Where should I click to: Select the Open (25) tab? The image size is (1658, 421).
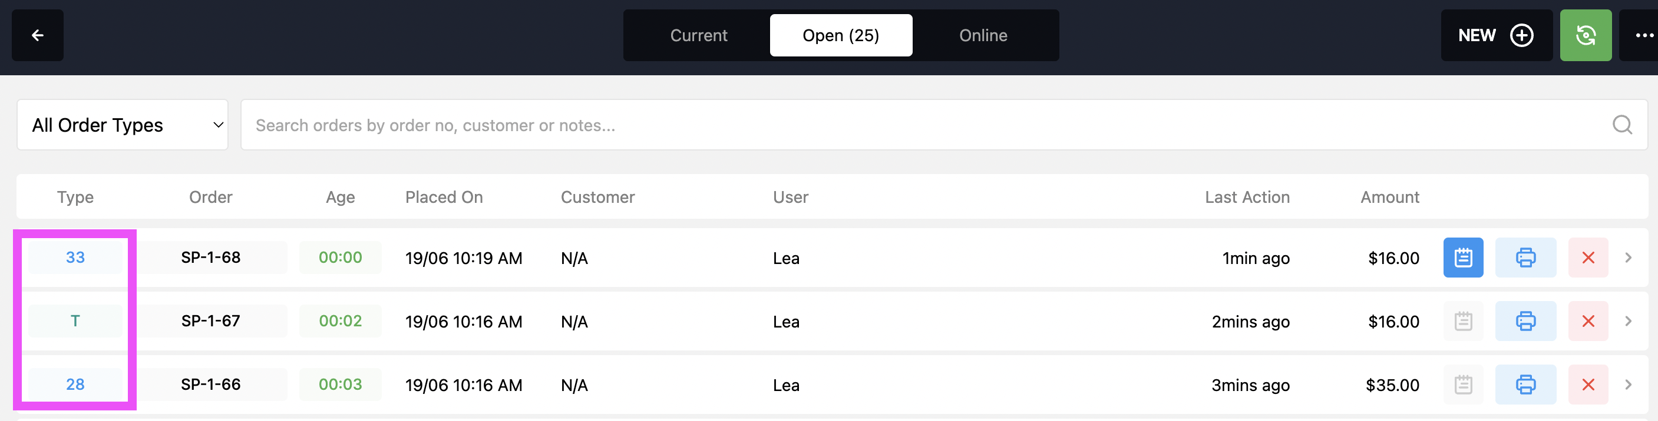point(841,35)
